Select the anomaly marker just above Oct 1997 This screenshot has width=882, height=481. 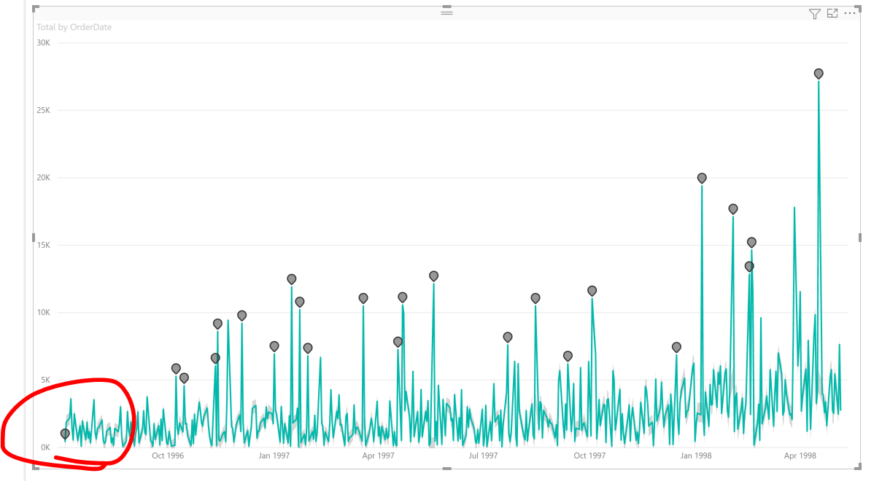(x=592, y=291)
